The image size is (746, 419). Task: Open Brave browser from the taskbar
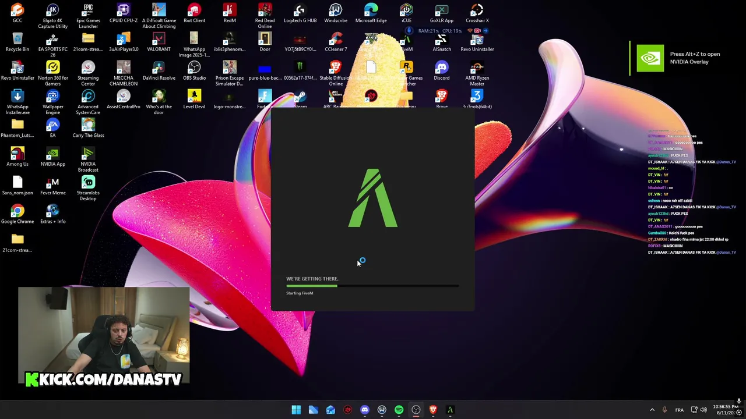tap(433, 410)
